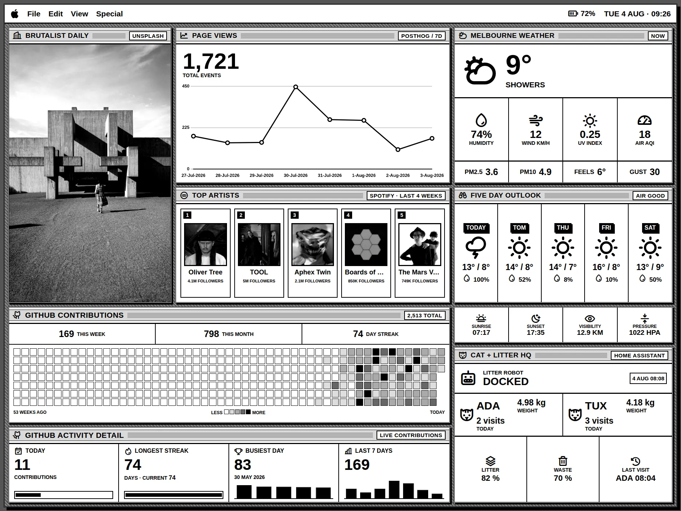Click the pressure icon above 1022 HPA
Screen dimensions: 681x511
(644, 318)
